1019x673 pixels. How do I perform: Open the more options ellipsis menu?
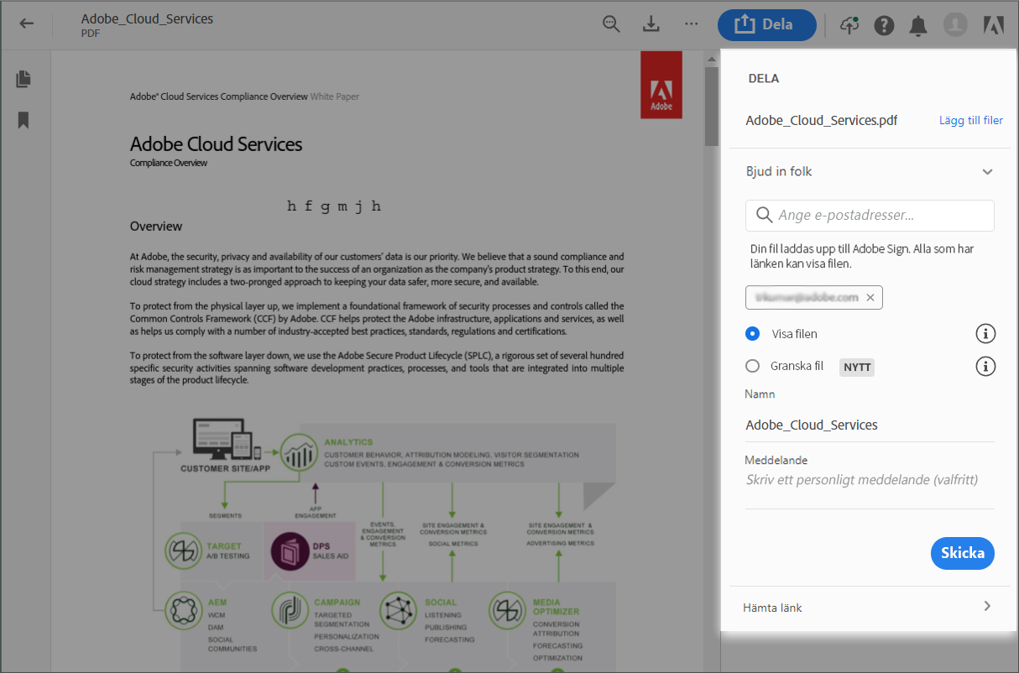691,23
